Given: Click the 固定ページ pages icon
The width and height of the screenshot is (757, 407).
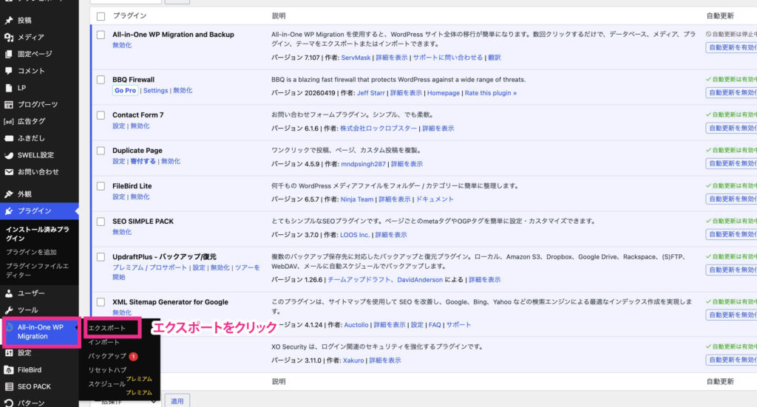Looking at the screenshot, I should point(9,54).
